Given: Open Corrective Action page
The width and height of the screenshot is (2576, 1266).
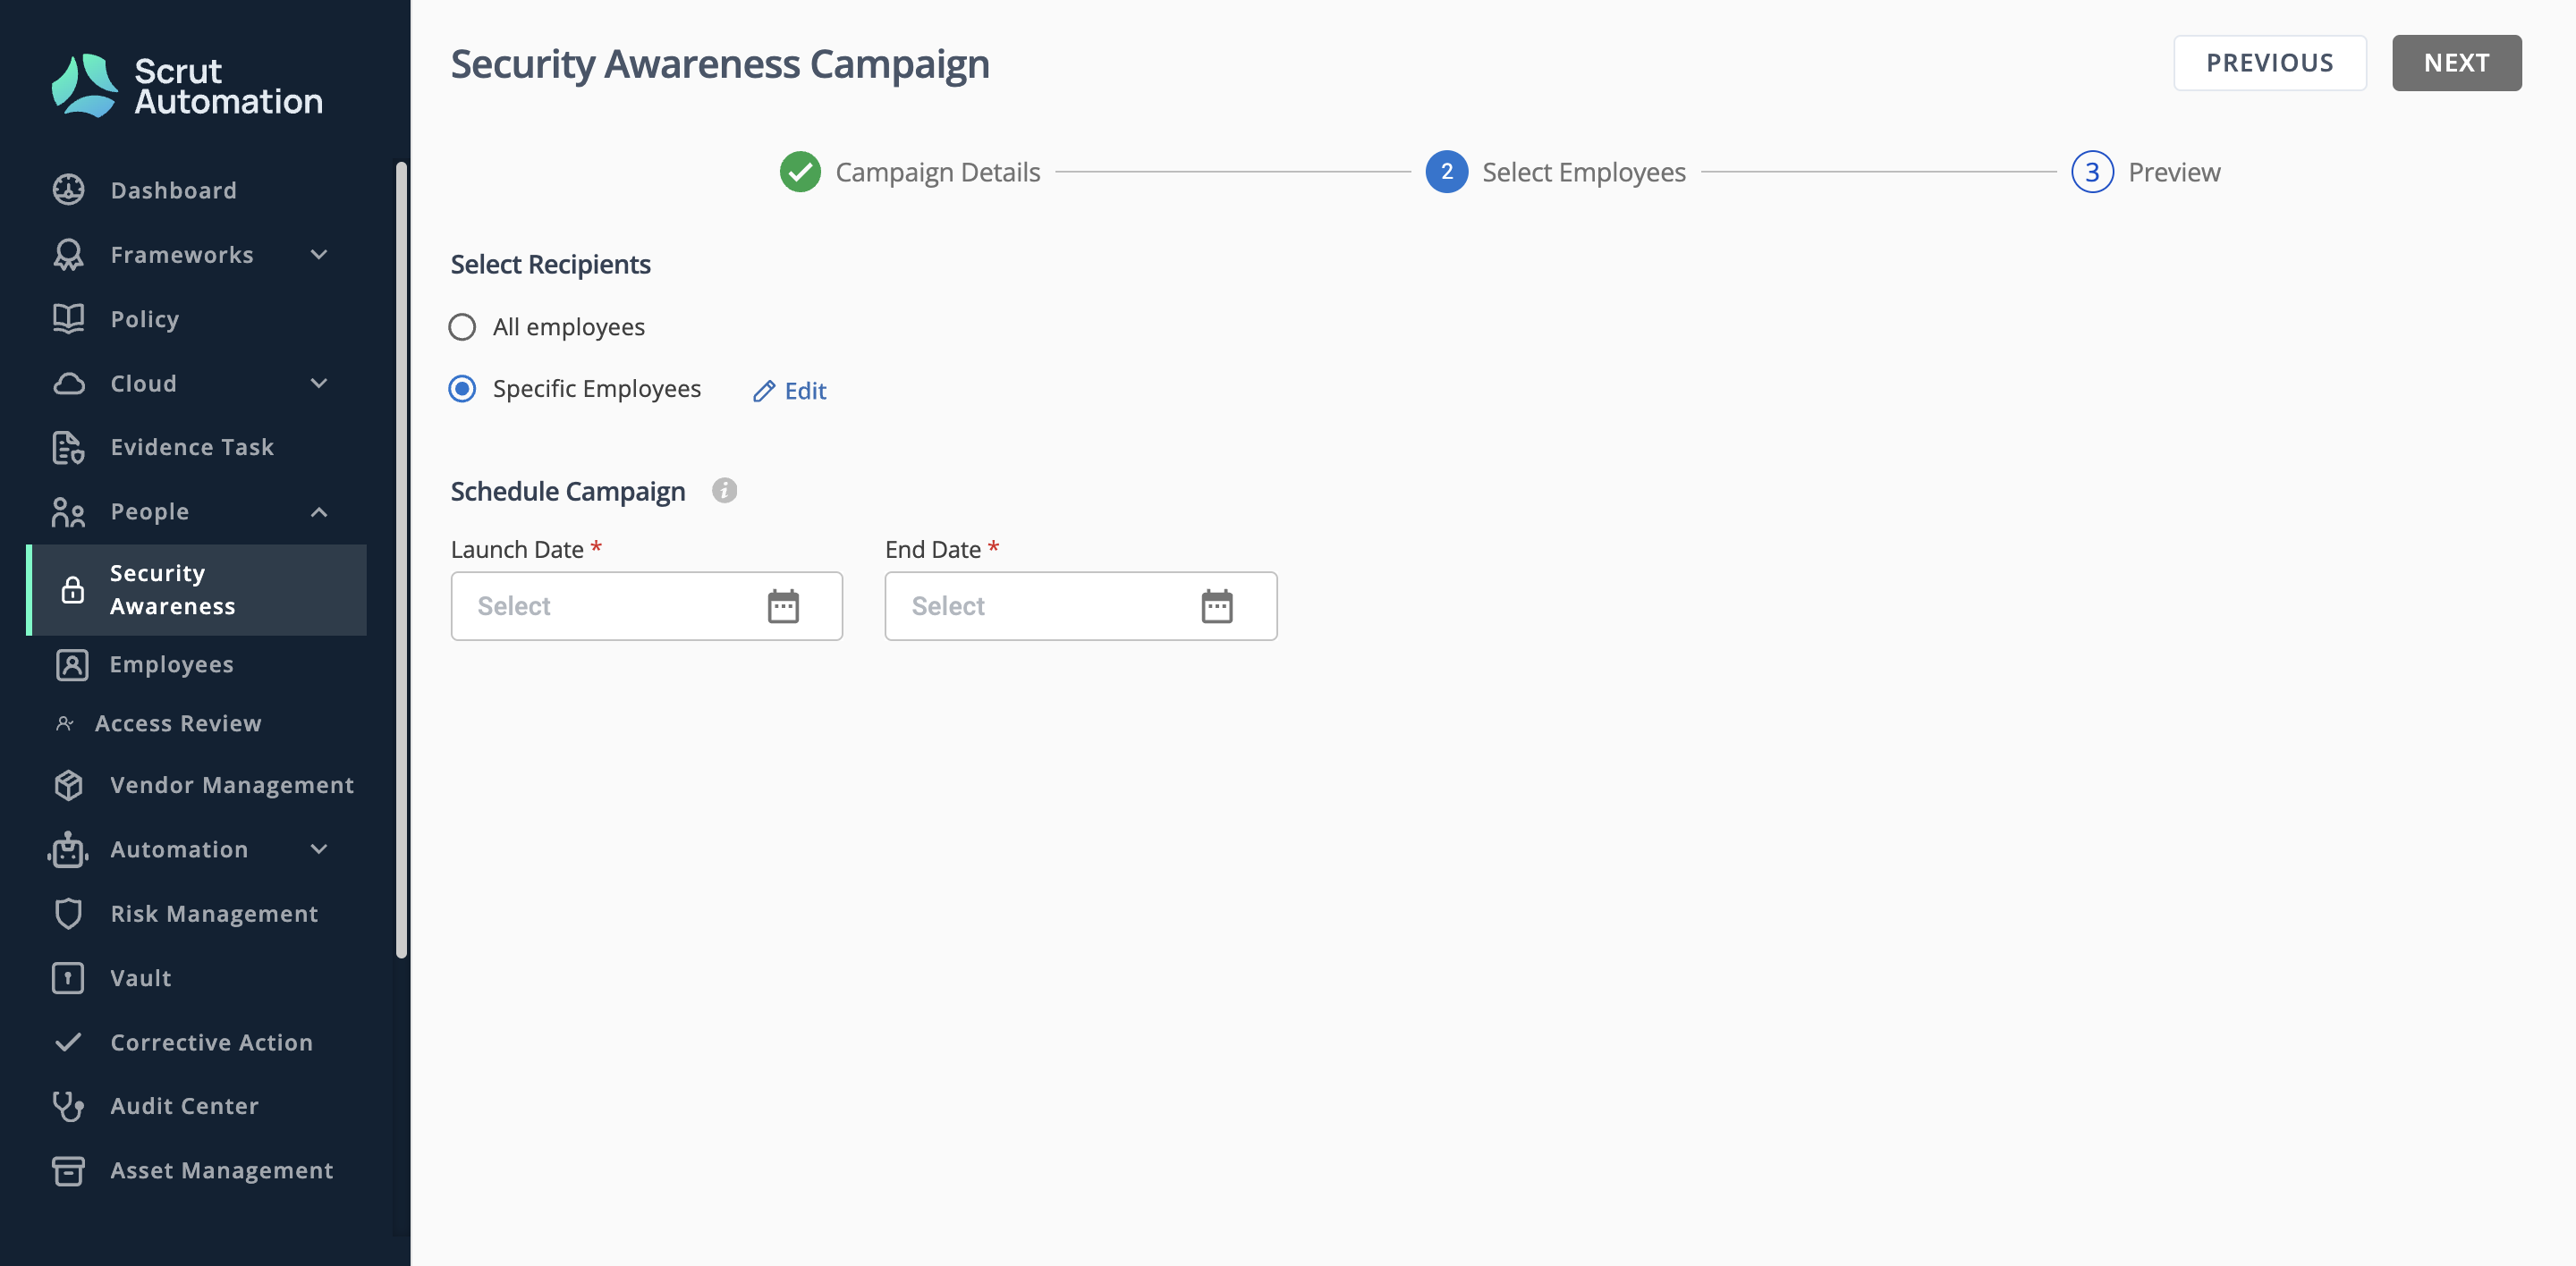Looking at the screenshot, I should tap(212, 1042).
